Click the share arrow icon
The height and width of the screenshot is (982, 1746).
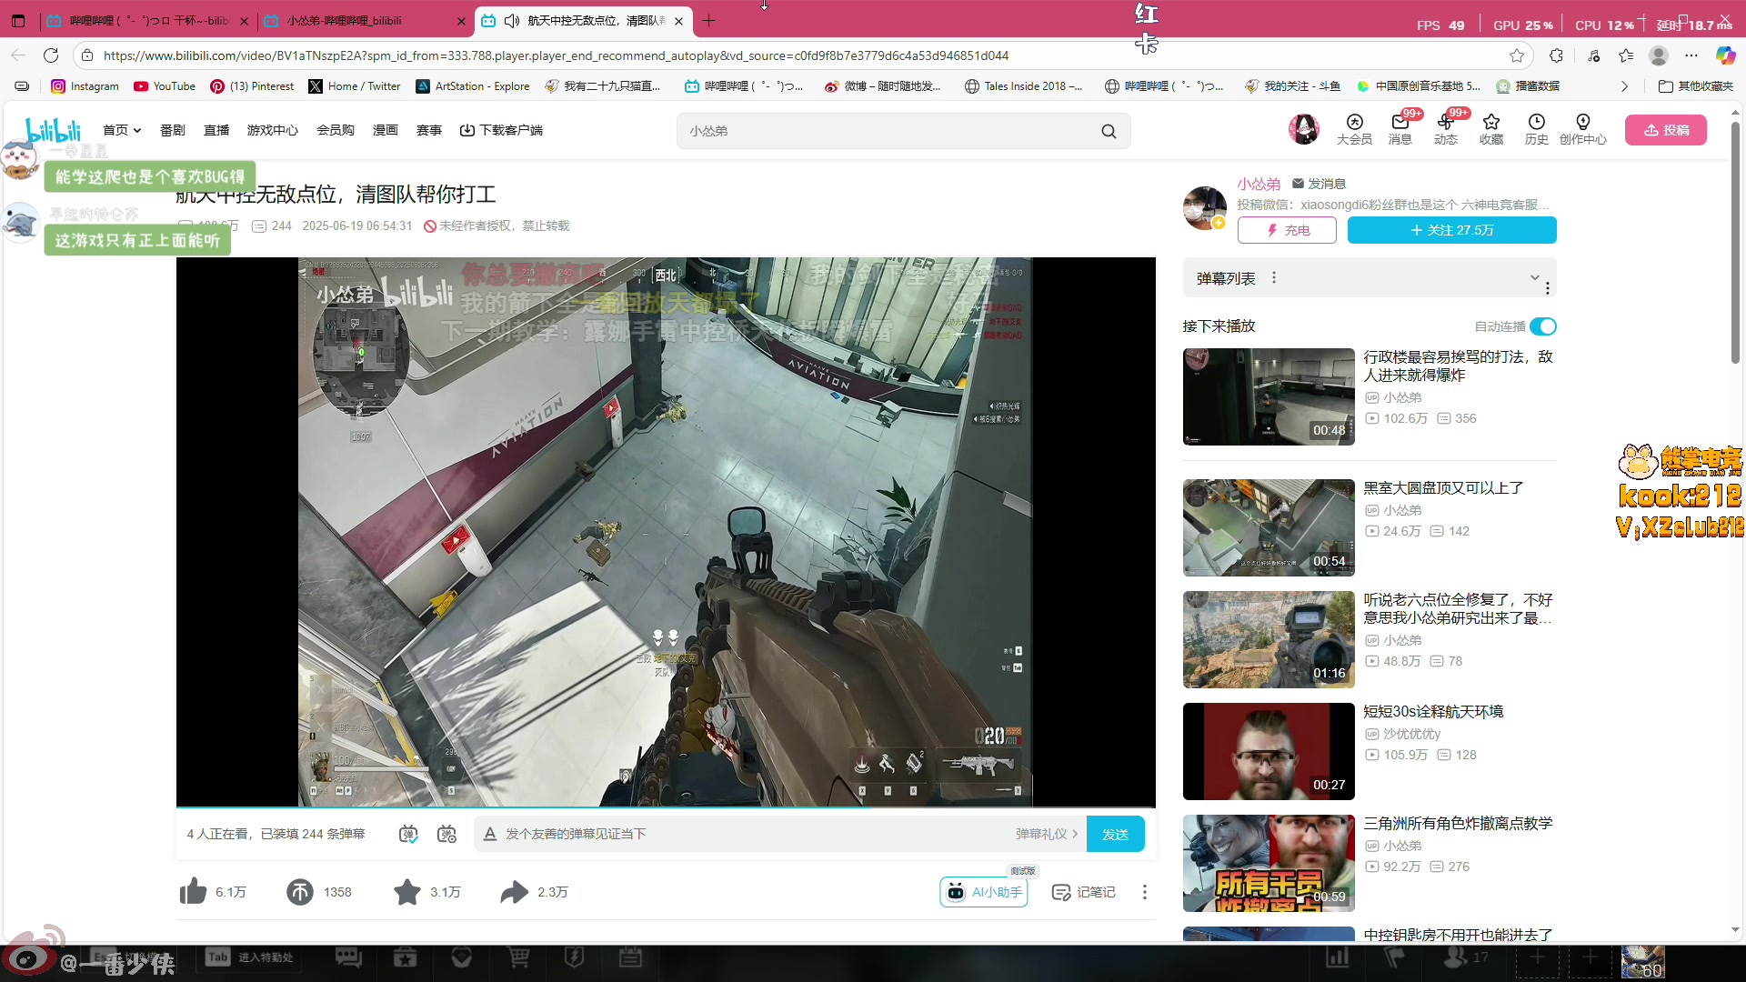(x=515, y=892)
